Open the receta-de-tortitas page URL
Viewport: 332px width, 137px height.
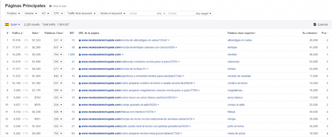(114, 69)
